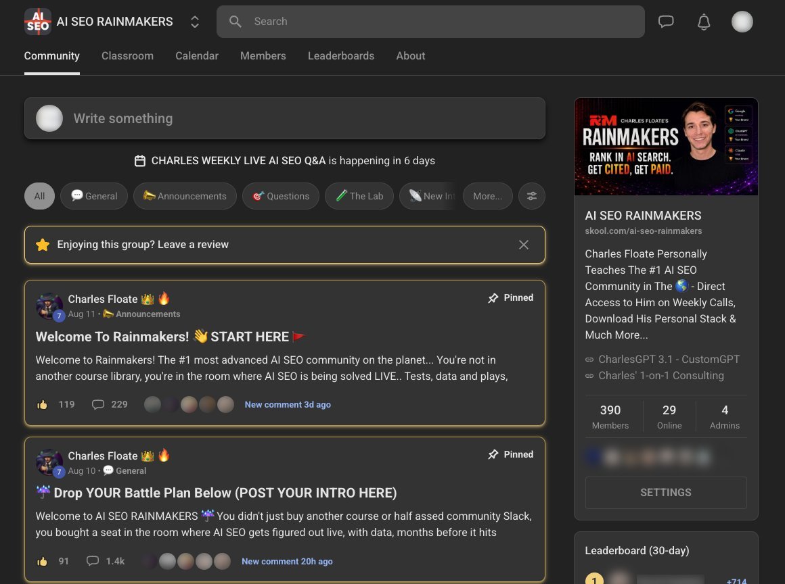
Task: Click pin icon on Battle Plan post
Action: [x=493, y=454]
